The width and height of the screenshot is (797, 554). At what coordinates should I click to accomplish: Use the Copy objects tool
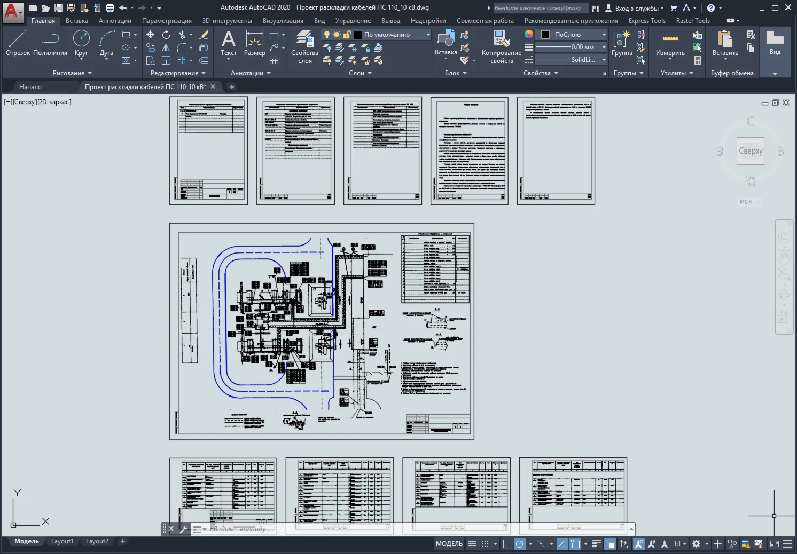coord(151,48)
